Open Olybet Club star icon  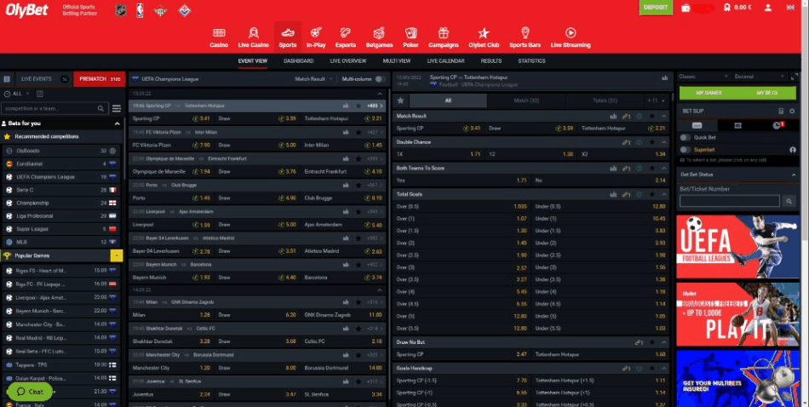484,33
